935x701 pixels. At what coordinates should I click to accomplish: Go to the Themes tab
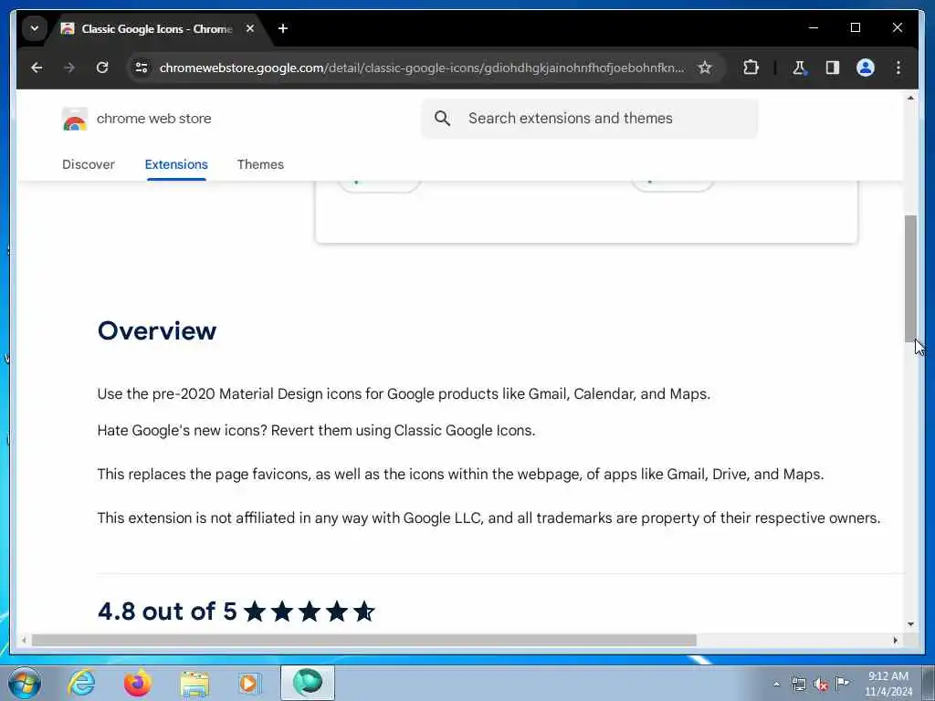pos(260,164)
